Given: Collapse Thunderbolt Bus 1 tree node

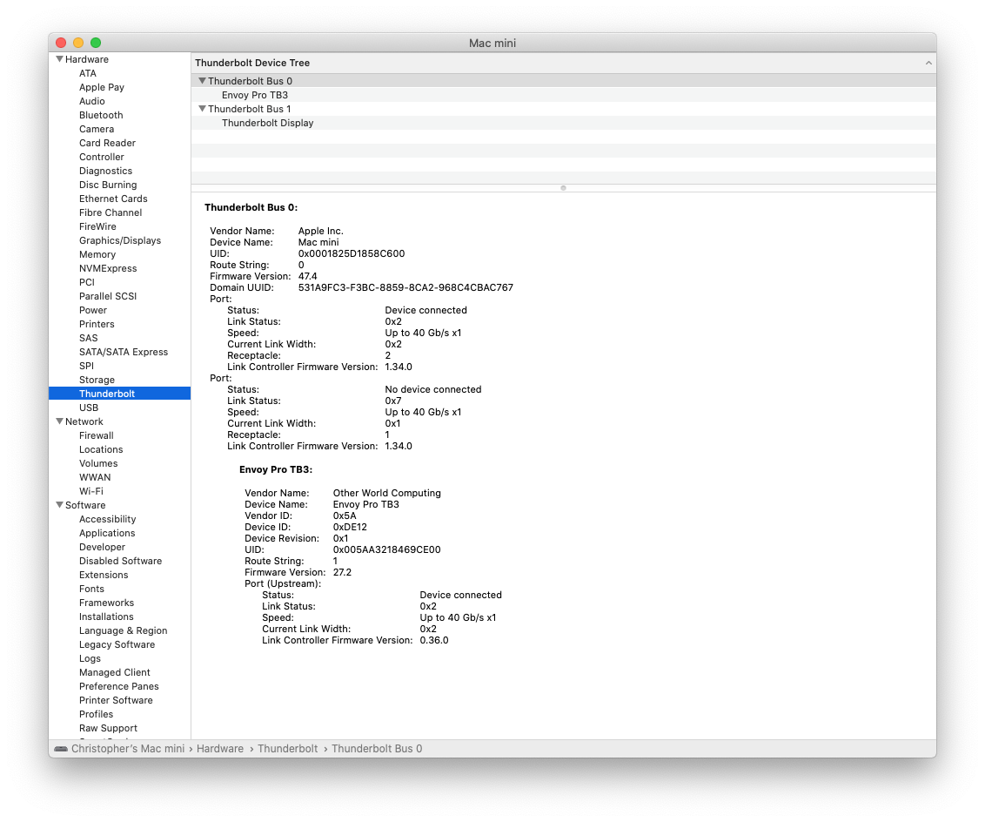Looking at the screenshot, I should pos(202,109).
